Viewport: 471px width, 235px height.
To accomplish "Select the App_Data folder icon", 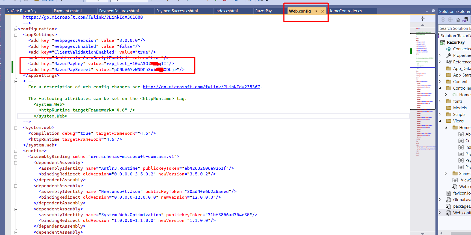I will 449,69.
